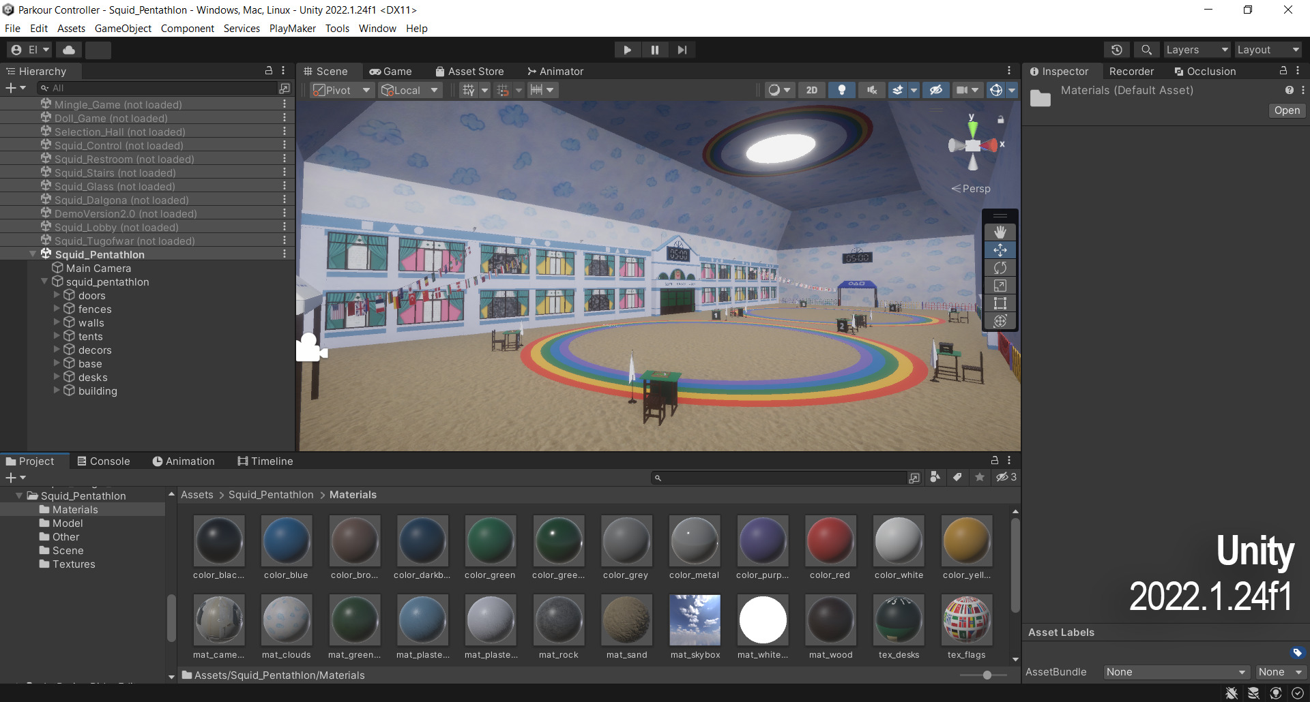Click the Open button in Inspector

tap(1287, 110)
